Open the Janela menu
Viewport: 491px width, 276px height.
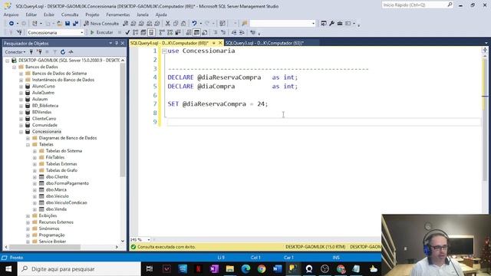[x=143, y=15]
